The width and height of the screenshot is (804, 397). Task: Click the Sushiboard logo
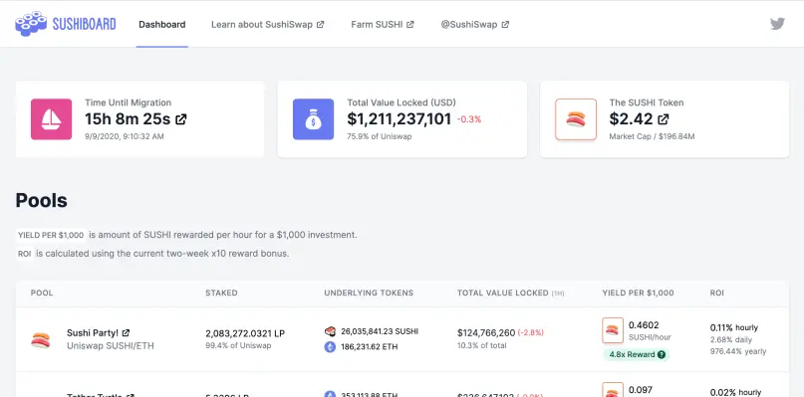click(x=66, y=24)
